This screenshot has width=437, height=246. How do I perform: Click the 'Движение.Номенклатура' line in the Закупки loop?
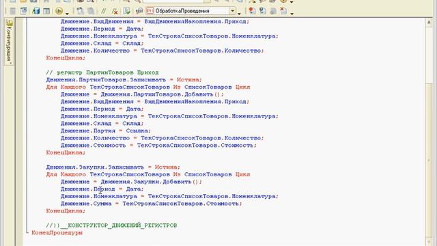click(x=169, y=196)
